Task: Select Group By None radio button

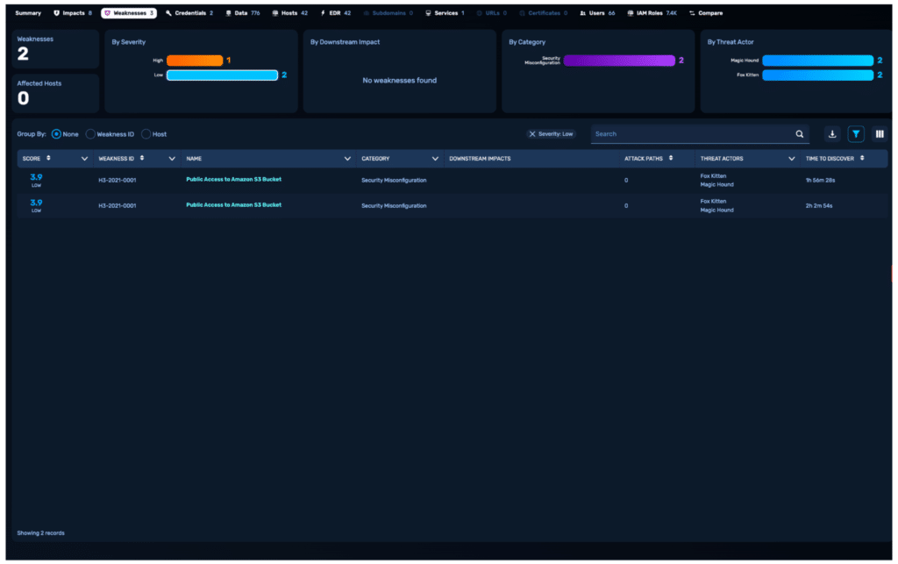Action: [56, 134]
